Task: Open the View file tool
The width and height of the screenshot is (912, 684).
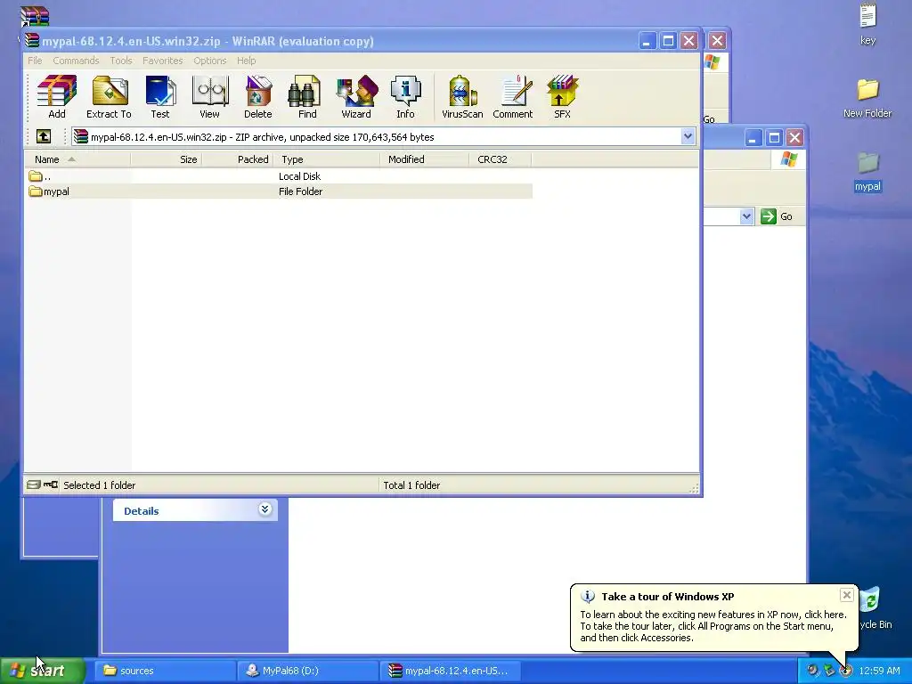Action: pyautogui.click(x=209, y=97)
